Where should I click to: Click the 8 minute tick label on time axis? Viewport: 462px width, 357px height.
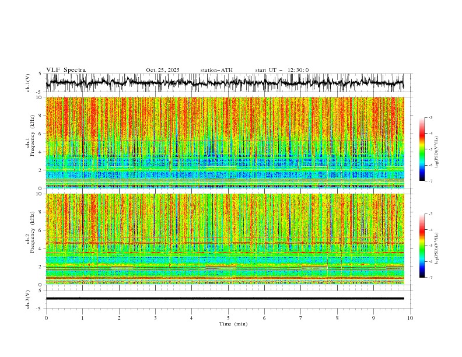point(337,318)
